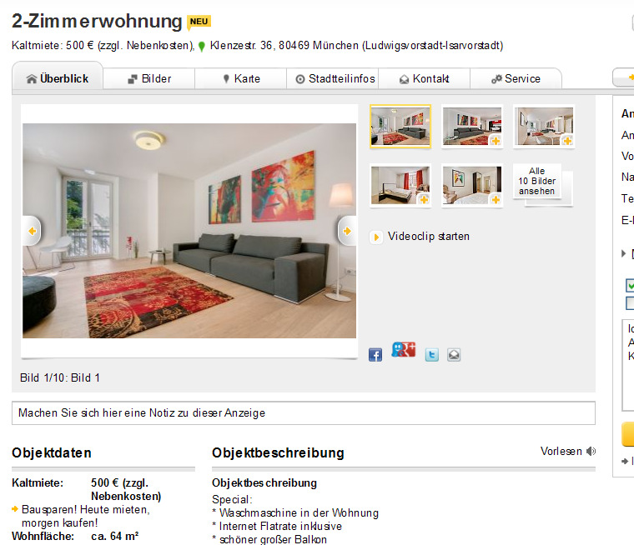Click the note field for this Anzeige
Screen dimensions: 634x545
pos(304,412)
